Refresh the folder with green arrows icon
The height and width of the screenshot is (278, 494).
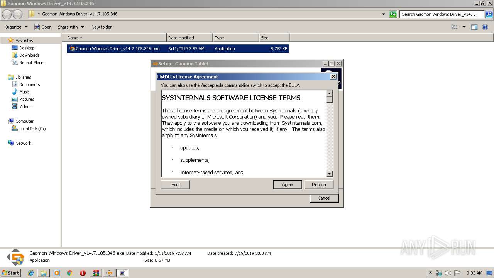pos(393,14)
